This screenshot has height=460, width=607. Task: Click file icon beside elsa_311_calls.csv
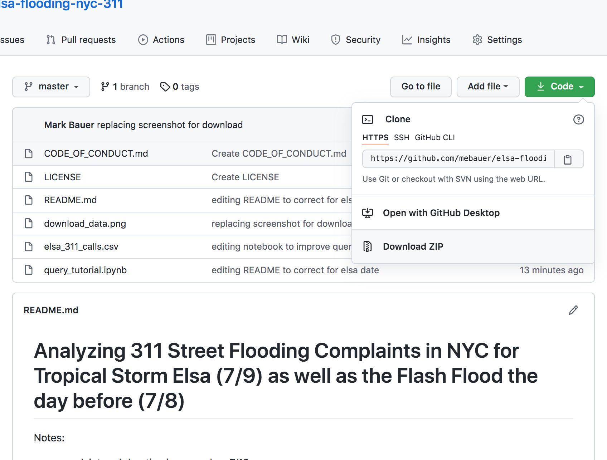coord(29,246)
